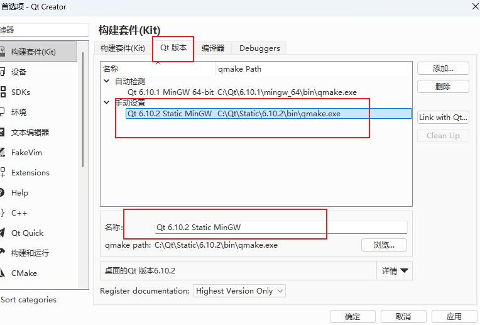Image resolution: width=480 pixels, height=325 pixels.
Task: Click the Help question mark icon
Action: pos(2,192)
